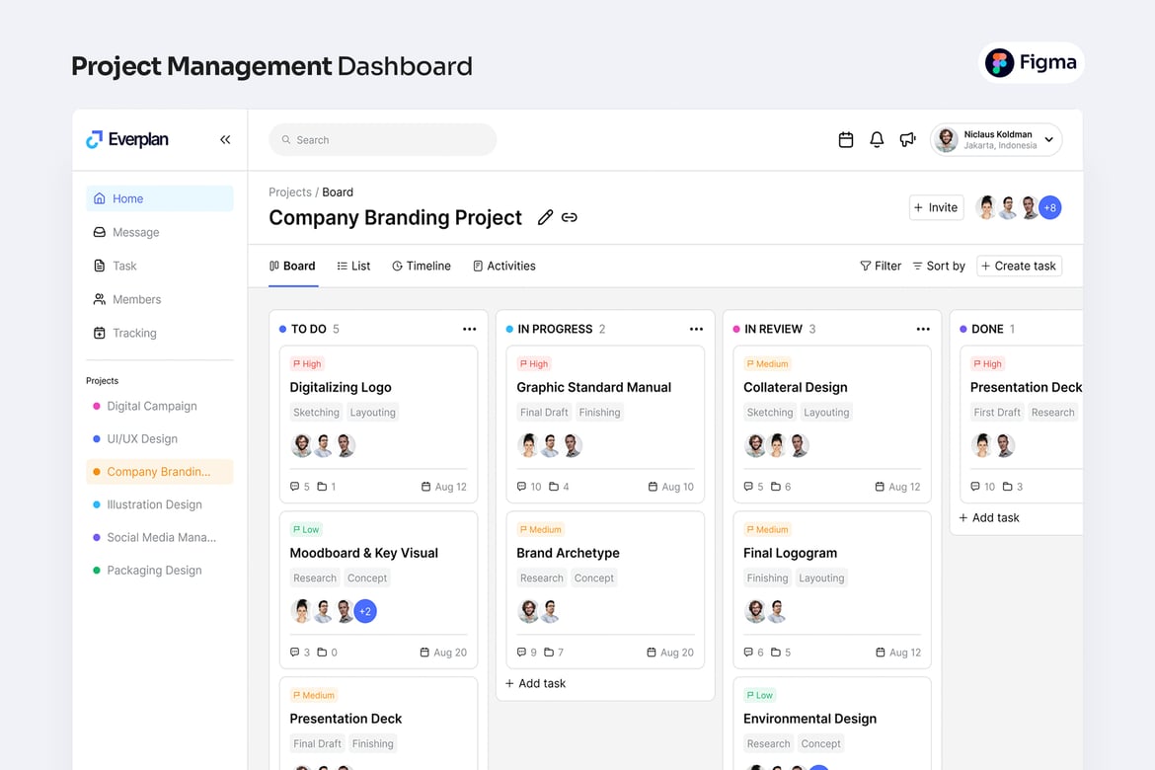The width and height of the screenshot is (1155, 770).
Task: Click comments icon on Moodboard & Key Visual card
Action: [x=294, y=653]
